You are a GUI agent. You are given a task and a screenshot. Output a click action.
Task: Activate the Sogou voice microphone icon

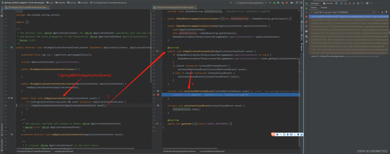click(288, 134)
